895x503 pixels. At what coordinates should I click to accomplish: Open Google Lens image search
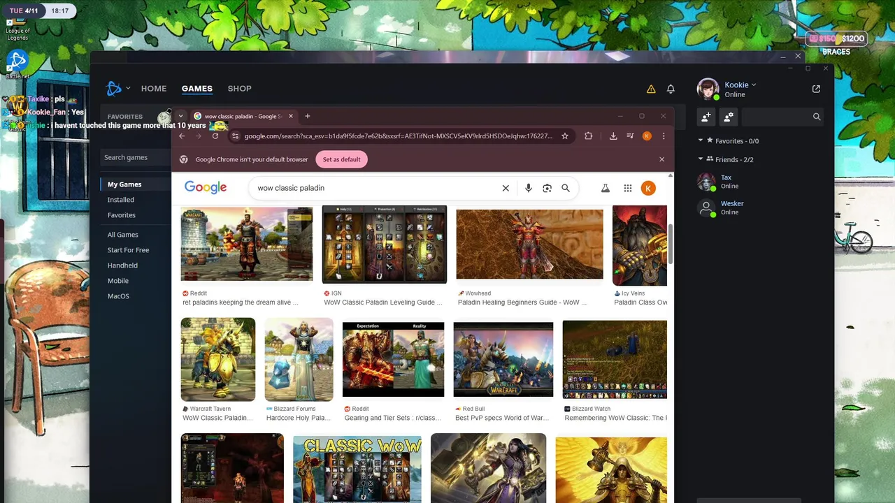547,188
